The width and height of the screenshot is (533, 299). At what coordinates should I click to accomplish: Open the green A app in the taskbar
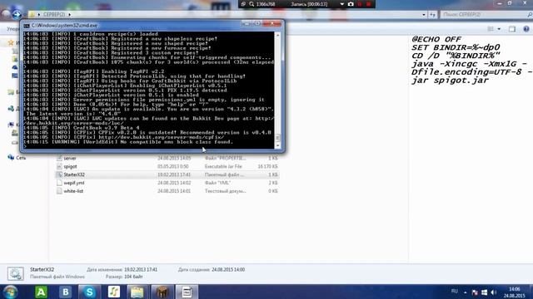click(41, 292)
